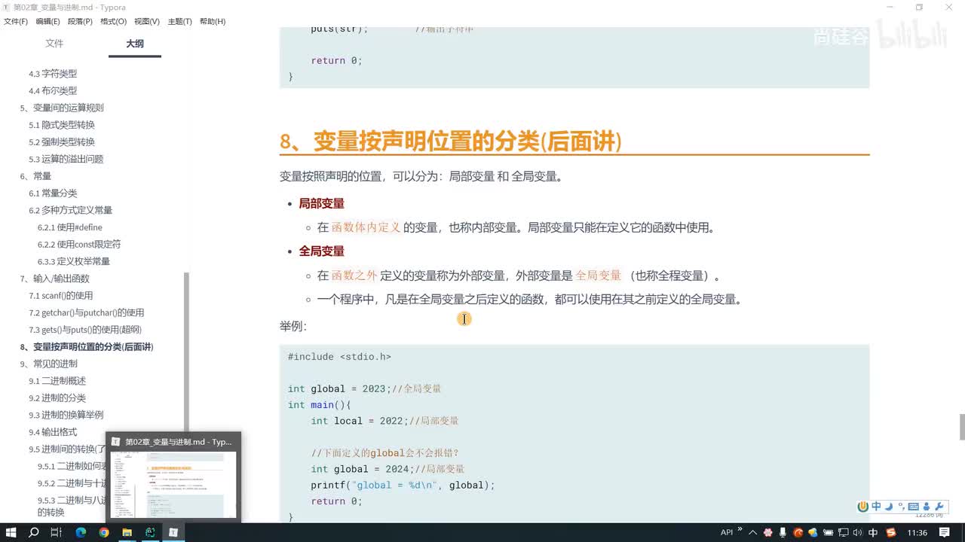Click the battery tray icon

pos(827,532)
